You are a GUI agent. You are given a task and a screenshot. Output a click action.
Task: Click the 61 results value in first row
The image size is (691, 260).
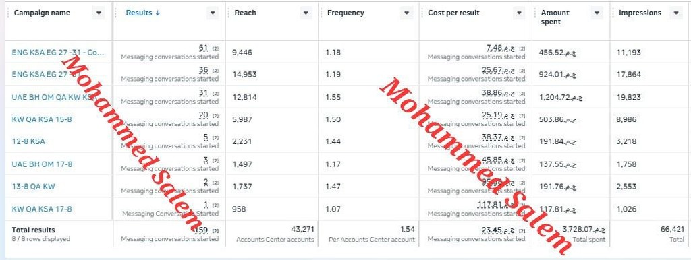pos(203,48)
